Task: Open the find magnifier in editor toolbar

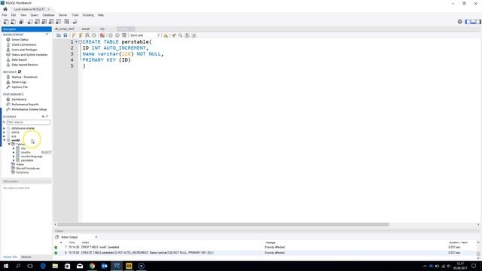Action: click(x=181, y=35)
